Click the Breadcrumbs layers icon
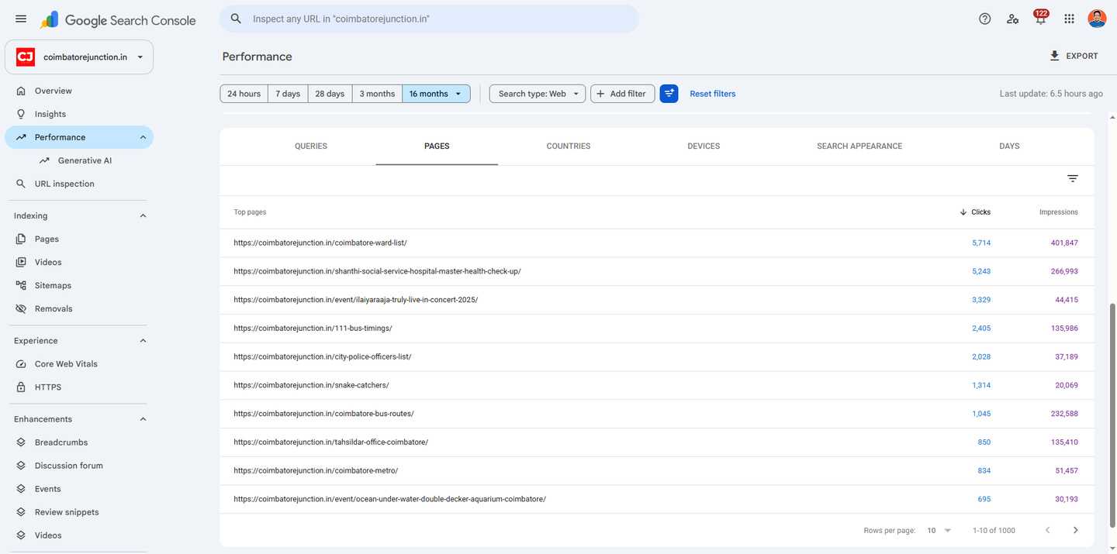 pyautogui.click(x=21, y=442)
